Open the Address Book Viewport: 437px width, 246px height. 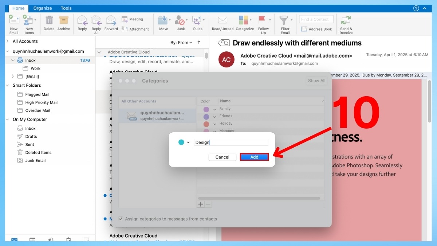coord(316,29)
